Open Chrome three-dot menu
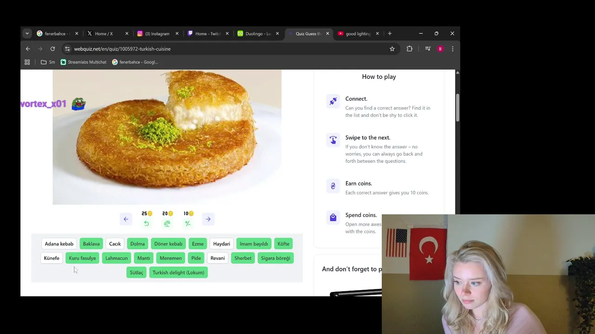 [x=452, y=49]
